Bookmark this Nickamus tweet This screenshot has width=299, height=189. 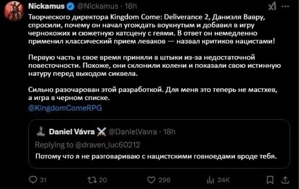tap(269, 180)
